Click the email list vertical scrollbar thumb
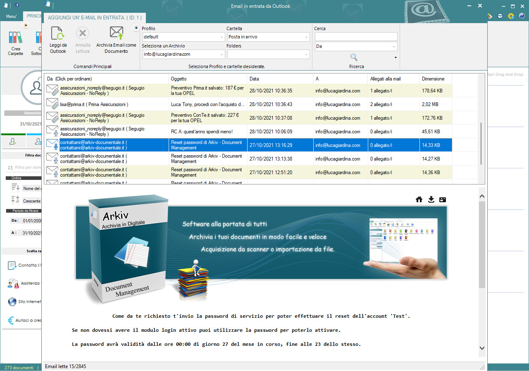This screenshot has height=371, width=529. 480,144
